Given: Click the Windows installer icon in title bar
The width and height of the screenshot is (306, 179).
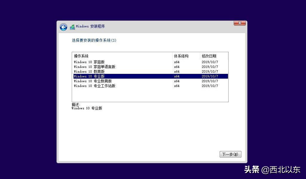Looking at the screenshot, I should (72, 27).
